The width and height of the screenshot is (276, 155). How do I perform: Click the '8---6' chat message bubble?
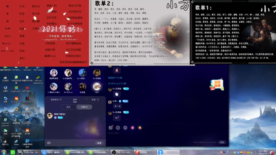pyautogui.click(x=117, y=106)
